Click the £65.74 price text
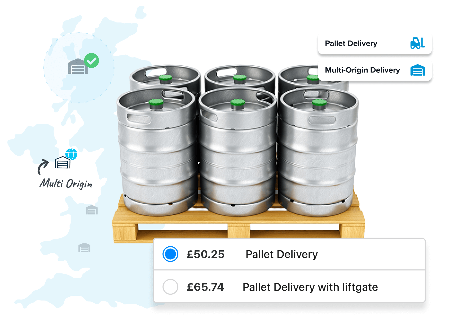Viewport: 458px width, 323px height. click(x=205, y=287)
